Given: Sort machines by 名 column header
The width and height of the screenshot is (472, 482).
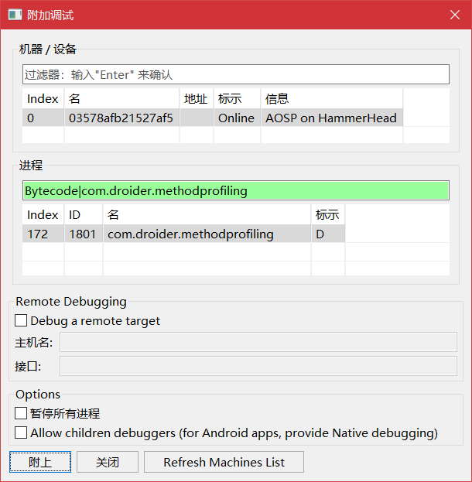Looking at the screenshot, I should click(121, 99).
